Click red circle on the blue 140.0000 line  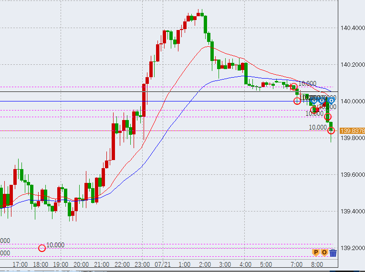(x=297, y=101)
